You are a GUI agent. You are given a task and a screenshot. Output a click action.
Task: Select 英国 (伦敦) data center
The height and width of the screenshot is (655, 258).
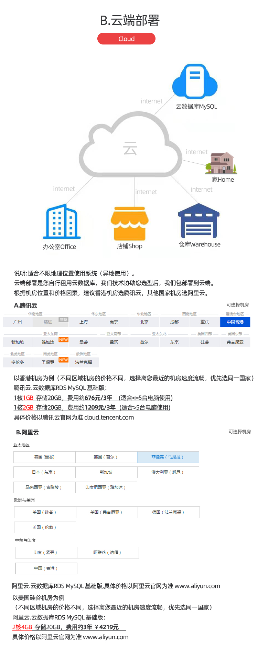pyautogui.click(x=45, y=527)
